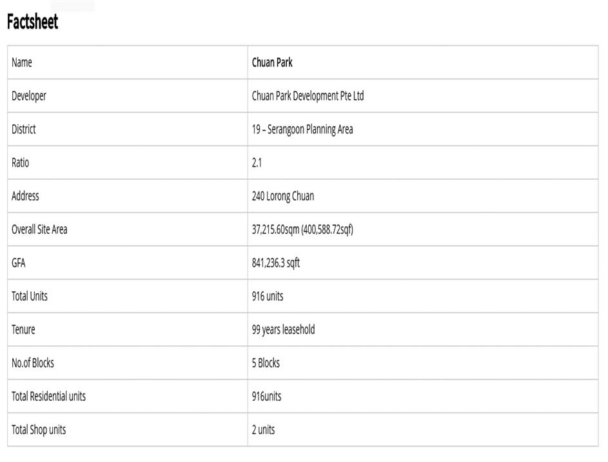Image resolution: width=608 pixels, height=462 pixels.
Task: Click the 841,236.3 sqft GFA value
Action: coord(275,263)
